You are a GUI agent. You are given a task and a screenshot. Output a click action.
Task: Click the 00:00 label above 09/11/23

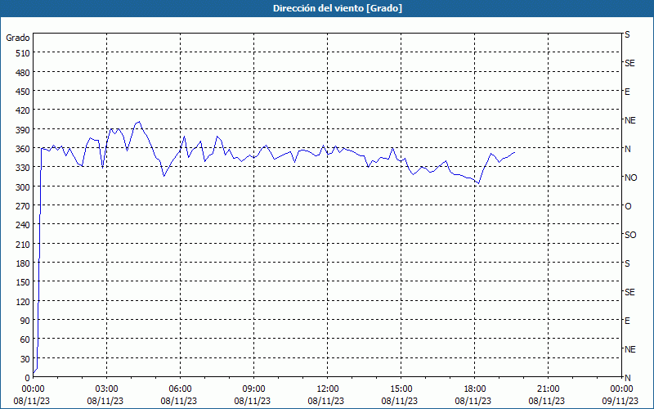coord(621,389)
